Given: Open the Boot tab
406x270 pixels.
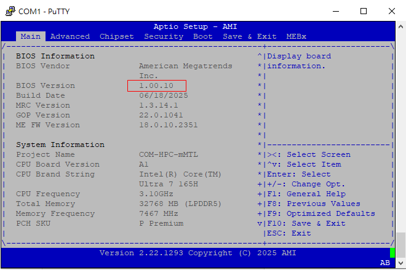Looking at the screenshot, I should coord(203,36).
